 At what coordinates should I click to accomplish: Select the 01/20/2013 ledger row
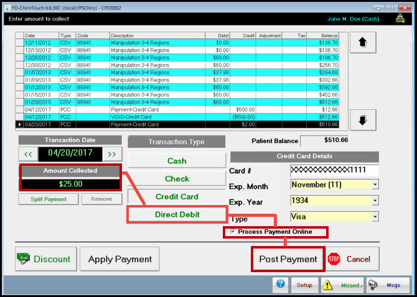coord(177,102)
